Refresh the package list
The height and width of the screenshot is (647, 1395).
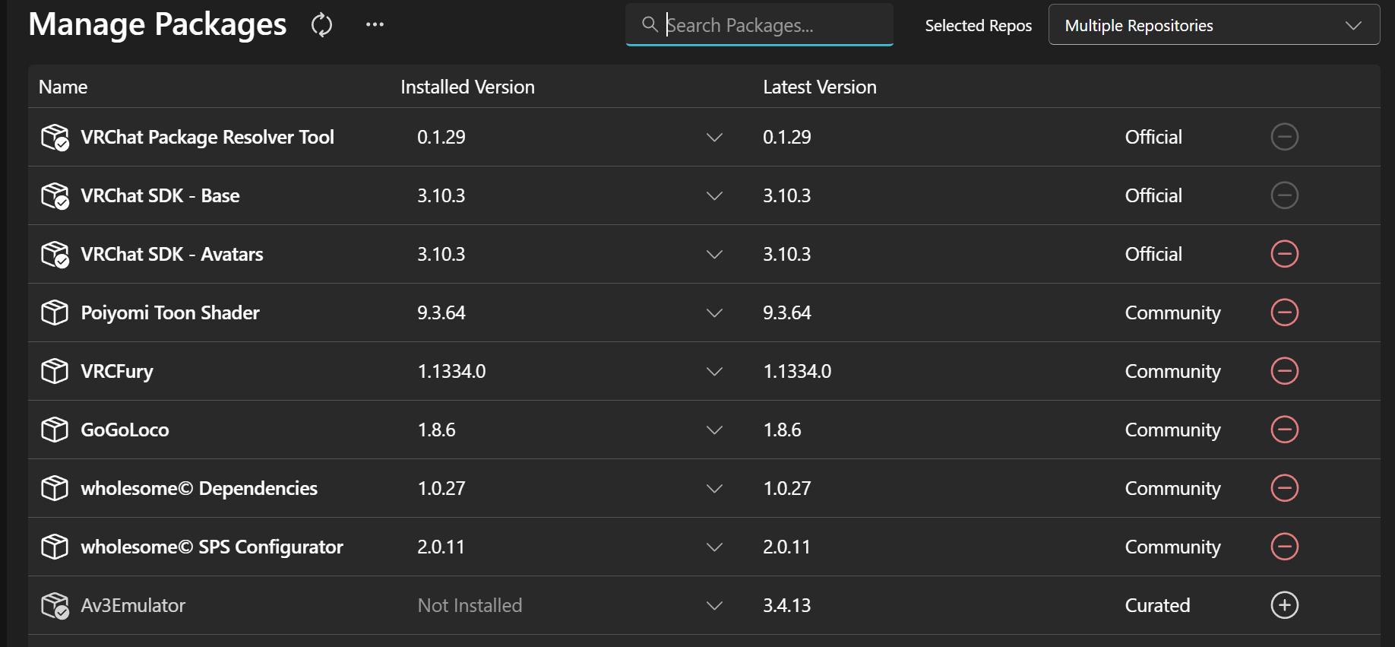[x=321, y=25]
